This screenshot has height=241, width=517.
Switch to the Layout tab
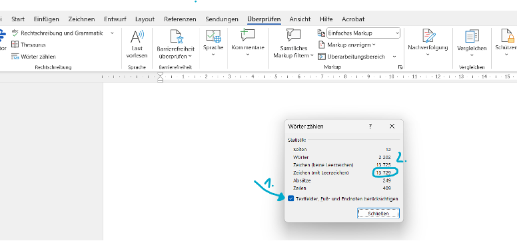[145, 19]
